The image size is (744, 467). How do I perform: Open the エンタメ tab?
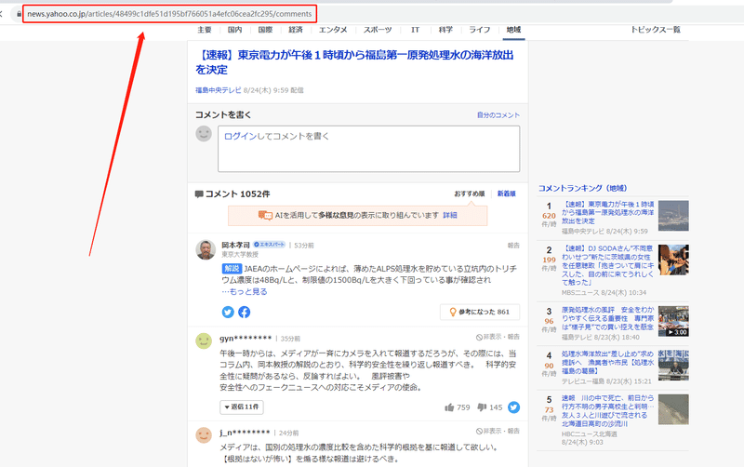pos(333,30)
